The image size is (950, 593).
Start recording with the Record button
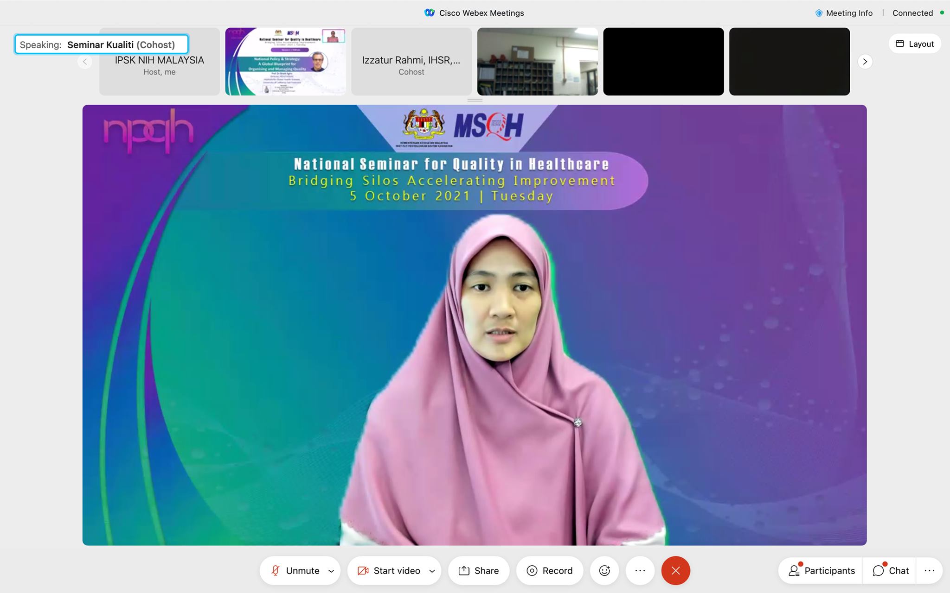point(549,570)
